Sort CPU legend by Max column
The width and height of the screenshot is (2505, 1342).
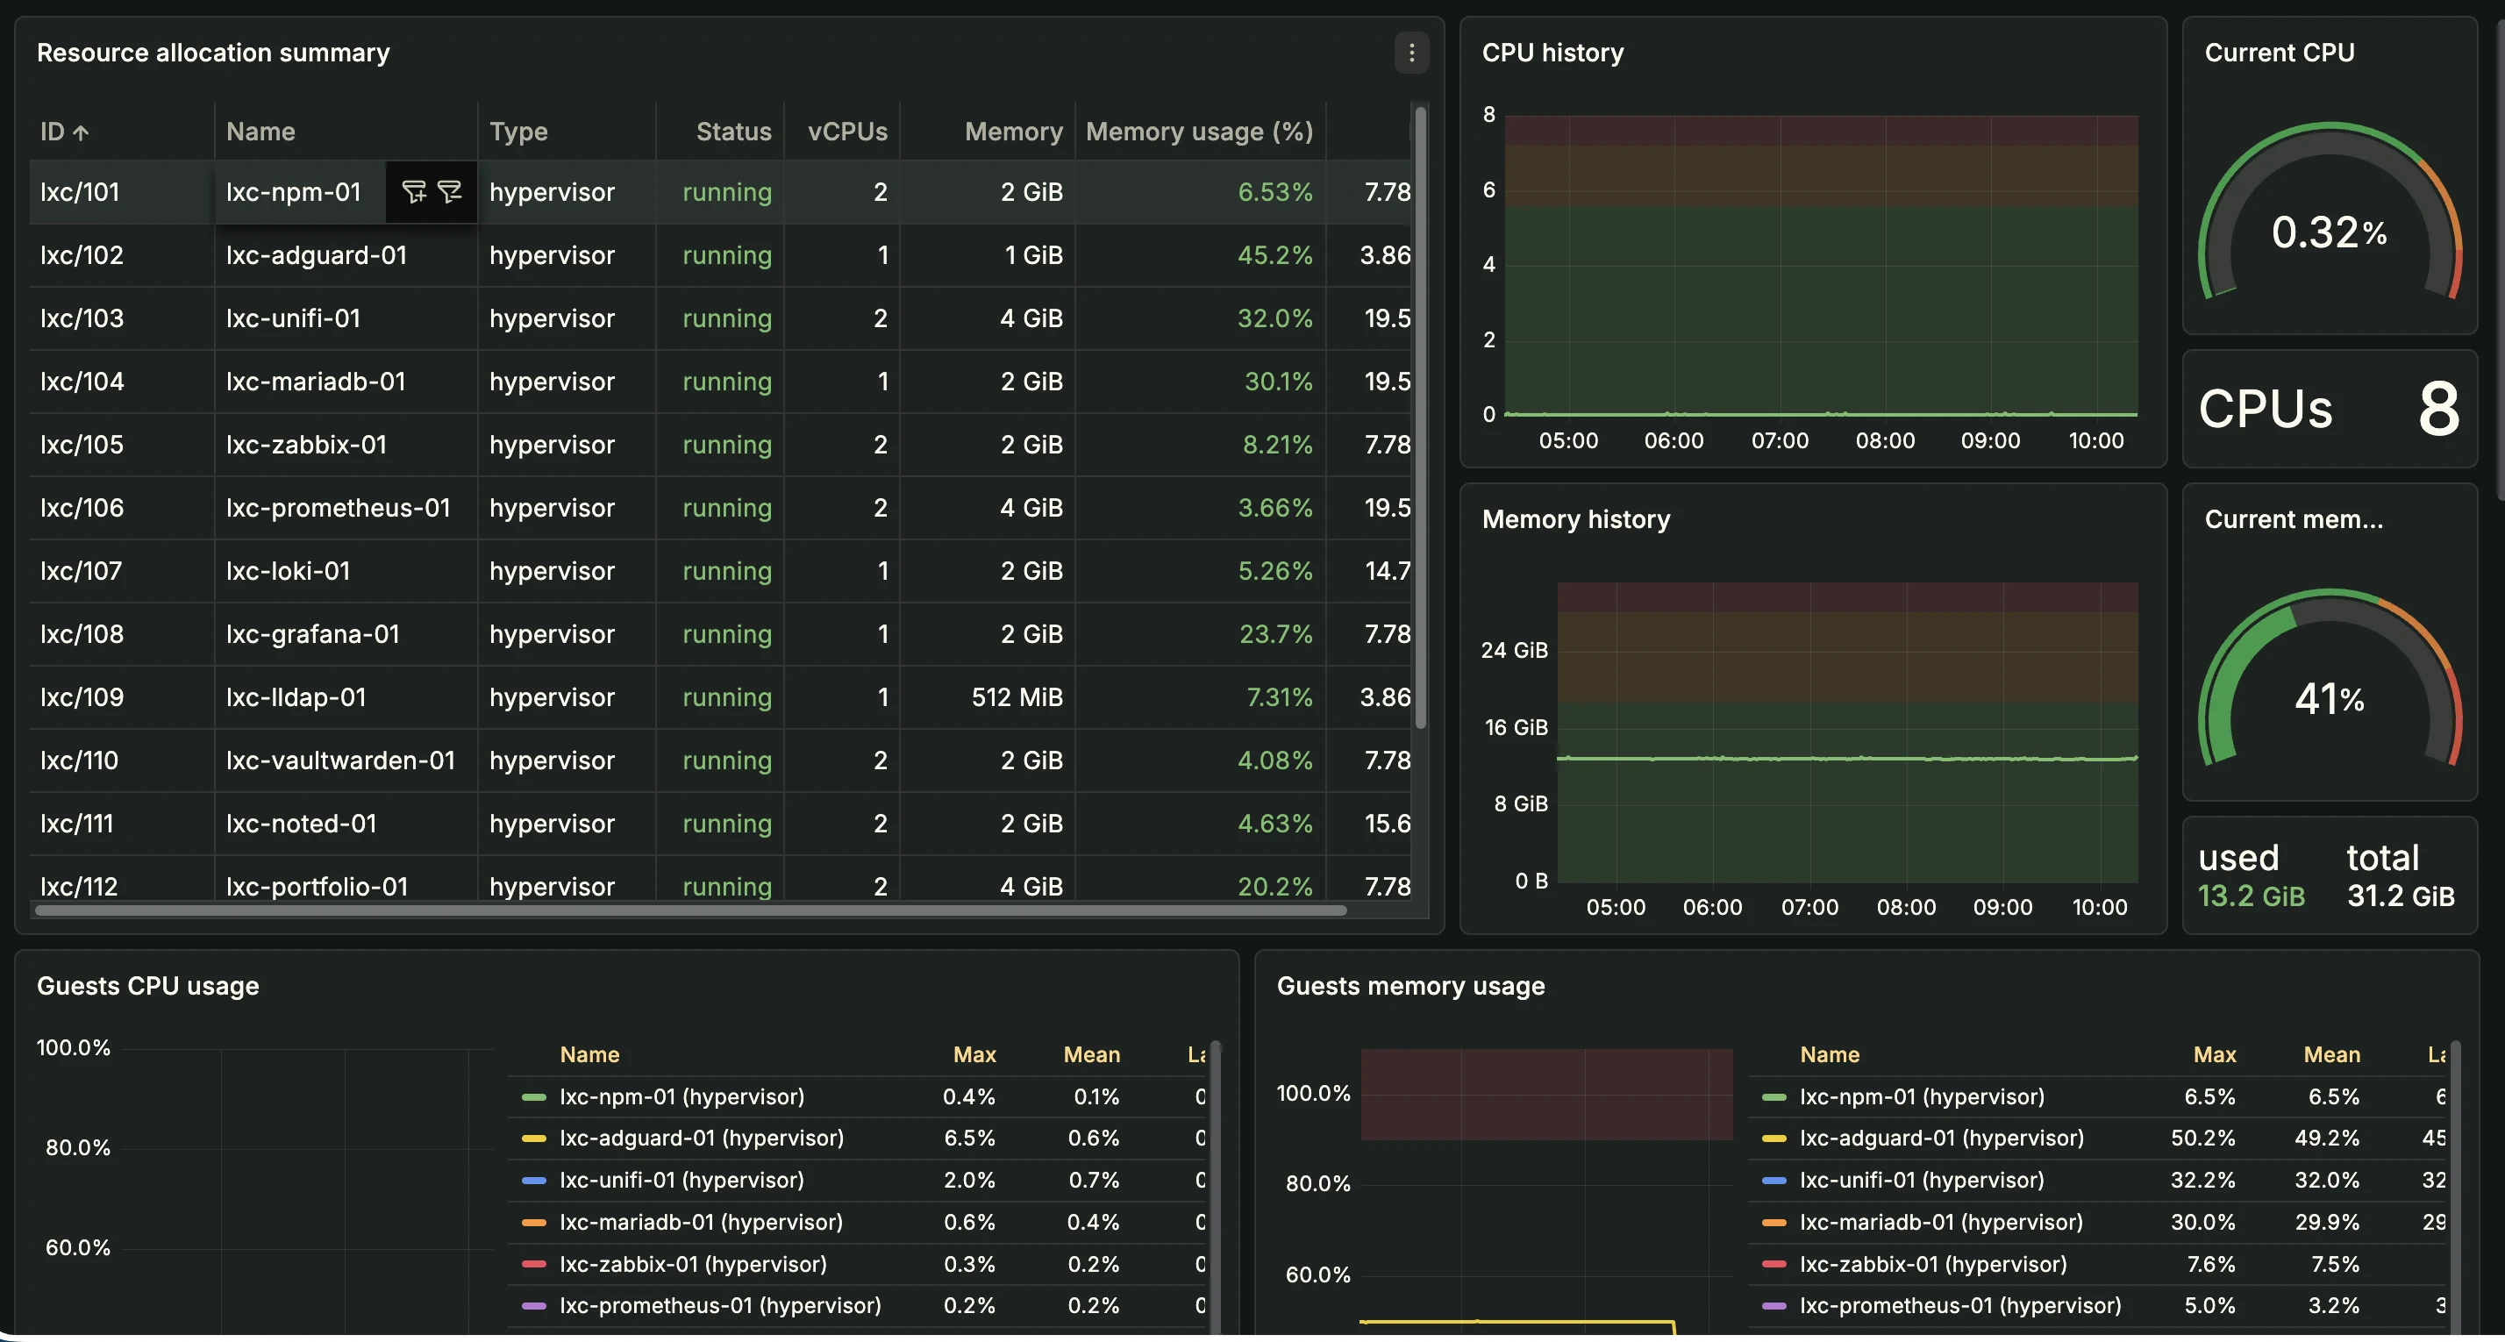[x=974, y=1055]
